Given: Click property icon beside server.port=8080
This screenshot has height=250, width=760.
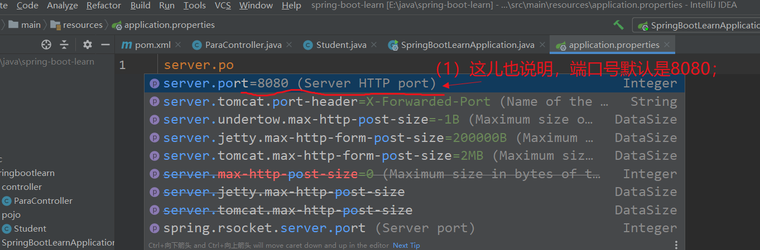Looking at the screenshot, I should 155,84.
